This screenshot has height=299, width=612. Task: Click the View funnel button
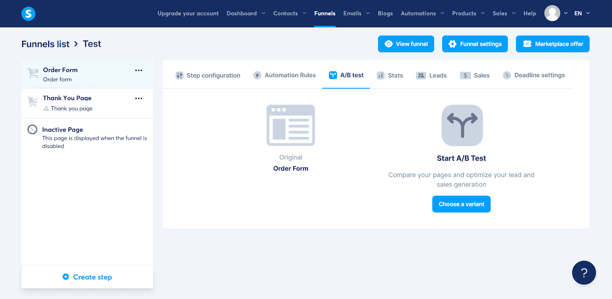[406, 44]
